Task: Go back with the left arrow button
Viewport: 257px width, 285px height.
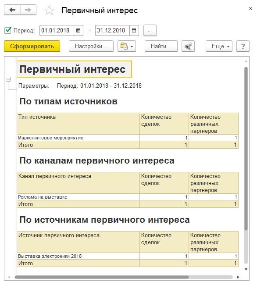Action: click(12, 10)
